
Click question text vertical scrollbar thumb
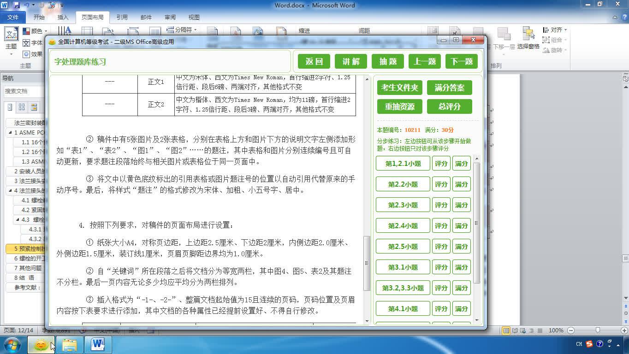[367, 263]
